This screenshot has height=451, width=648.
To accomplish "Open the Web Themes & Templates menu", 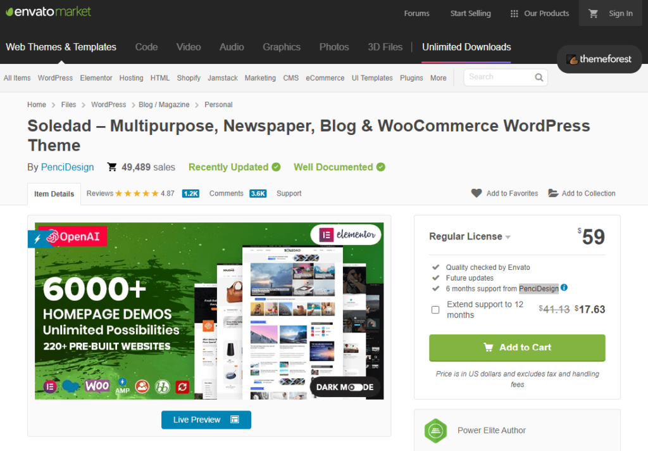I will [61, 47].
